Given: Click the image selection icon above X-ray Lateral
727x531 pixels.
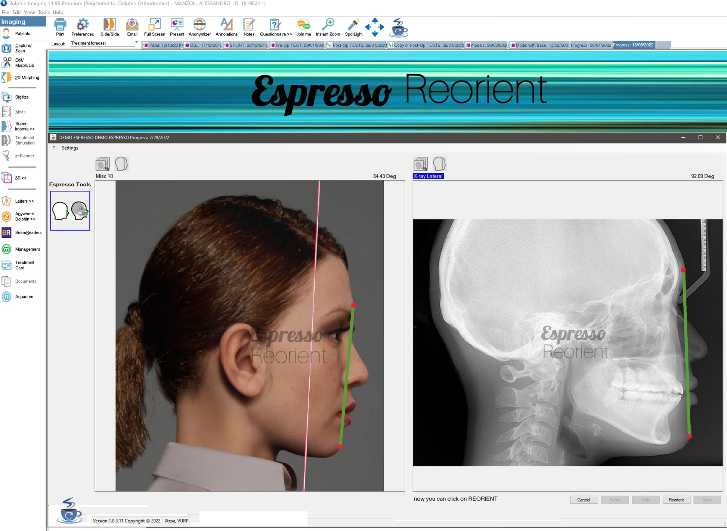Looking at the screenshot, I should (421, 164).
